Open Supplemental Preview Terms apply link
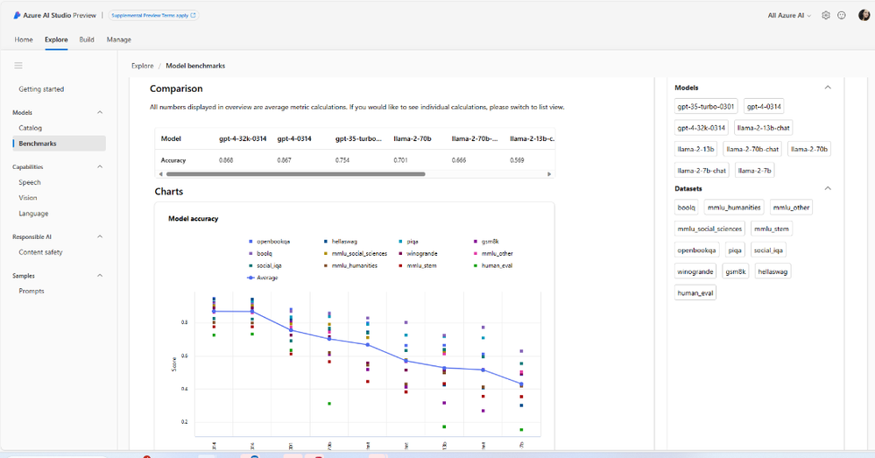 (x=153, y=16)
